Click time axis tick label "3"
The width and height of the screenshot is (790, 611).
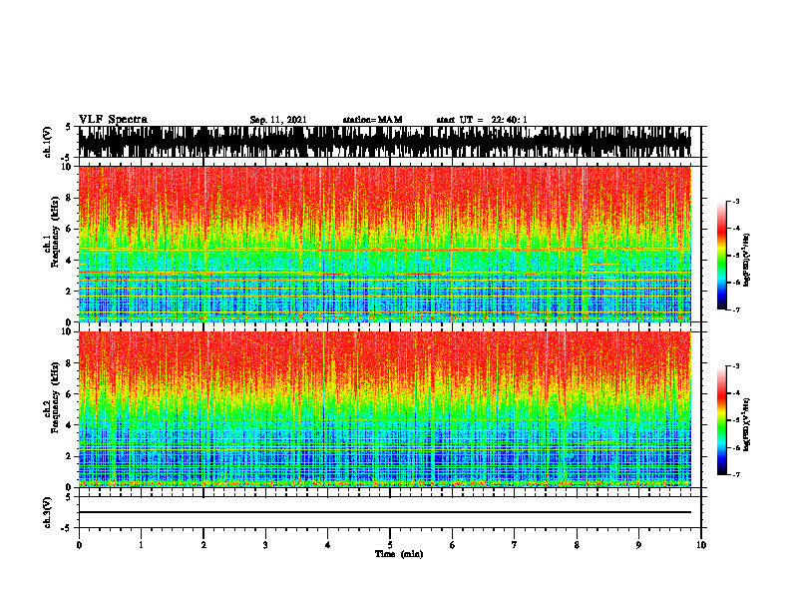tap(265, 545)
